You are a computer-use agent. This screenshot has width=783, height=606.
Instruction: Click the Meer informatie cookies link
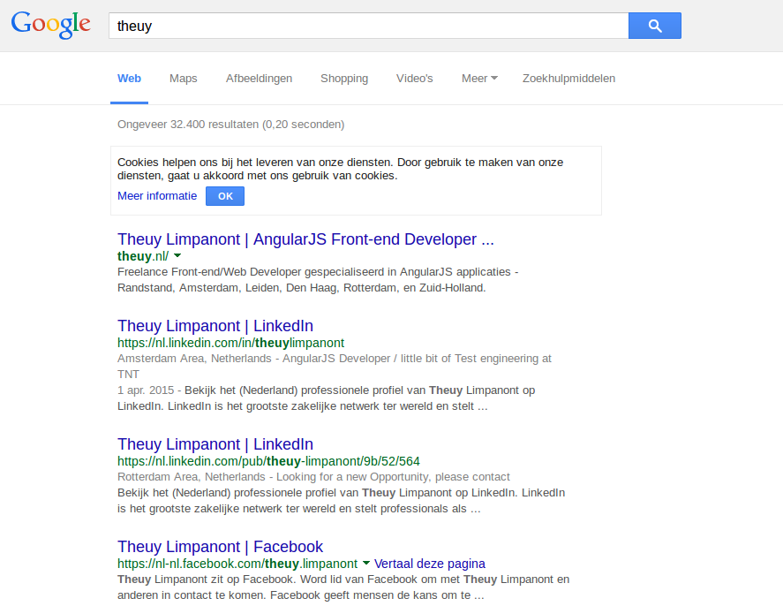coord(157,196)
